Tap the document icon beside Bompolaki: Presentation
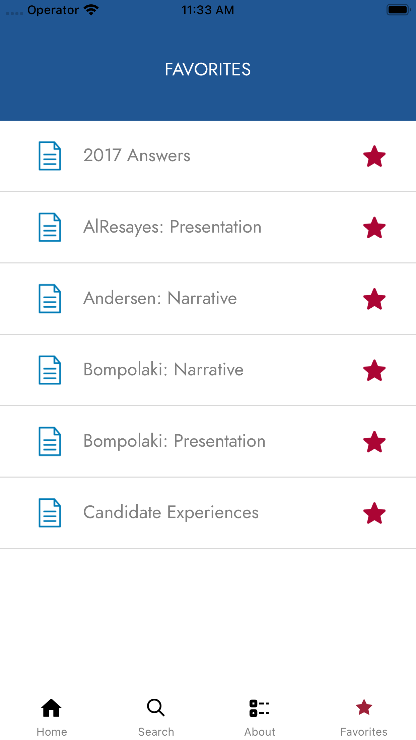Image resolution: width=416 pixels, height=740 pixels. (50, 441)
